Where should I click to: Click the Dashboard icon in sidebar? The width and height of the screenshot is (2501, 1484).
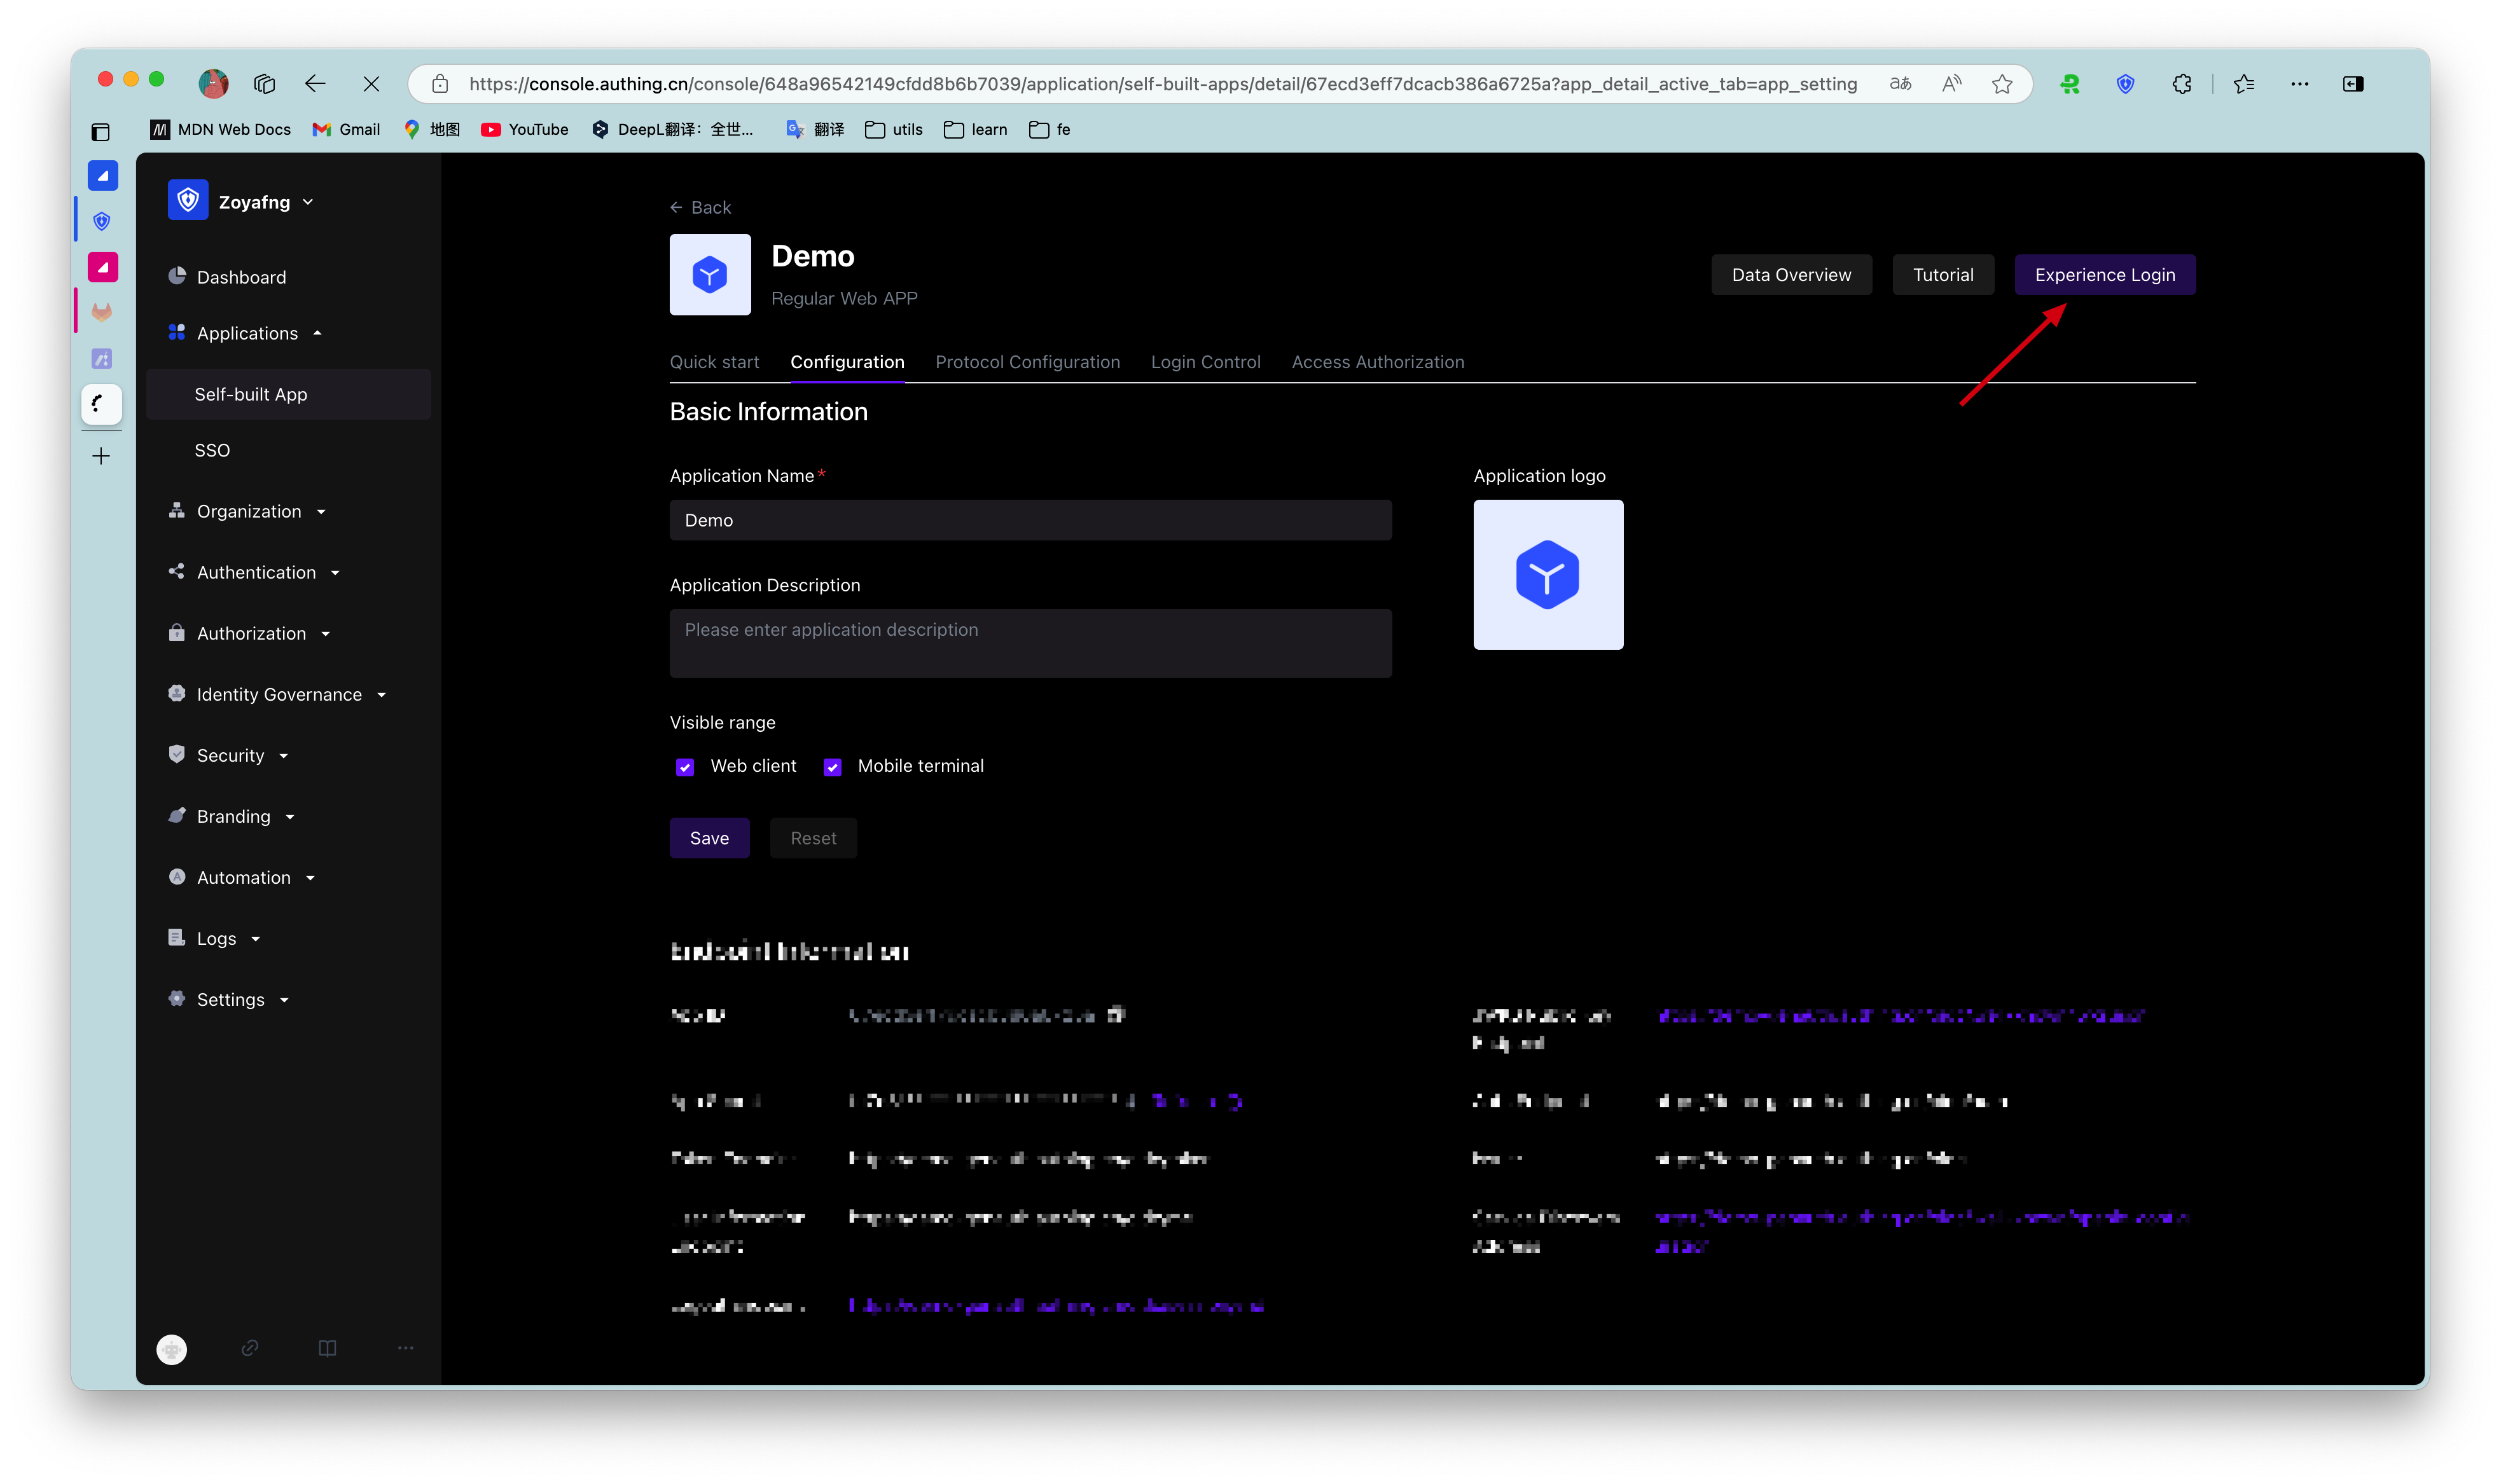[x=177, y=276]
